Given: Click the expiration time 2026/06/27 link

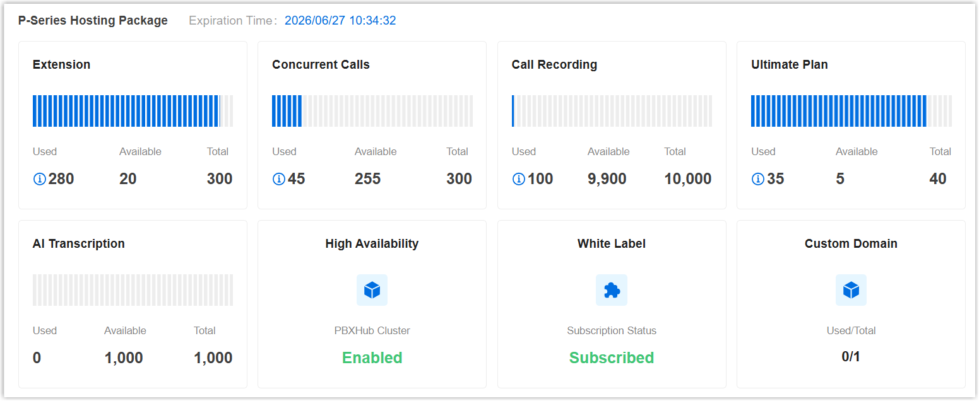Looking at the screenshot, I should (340, 20).
